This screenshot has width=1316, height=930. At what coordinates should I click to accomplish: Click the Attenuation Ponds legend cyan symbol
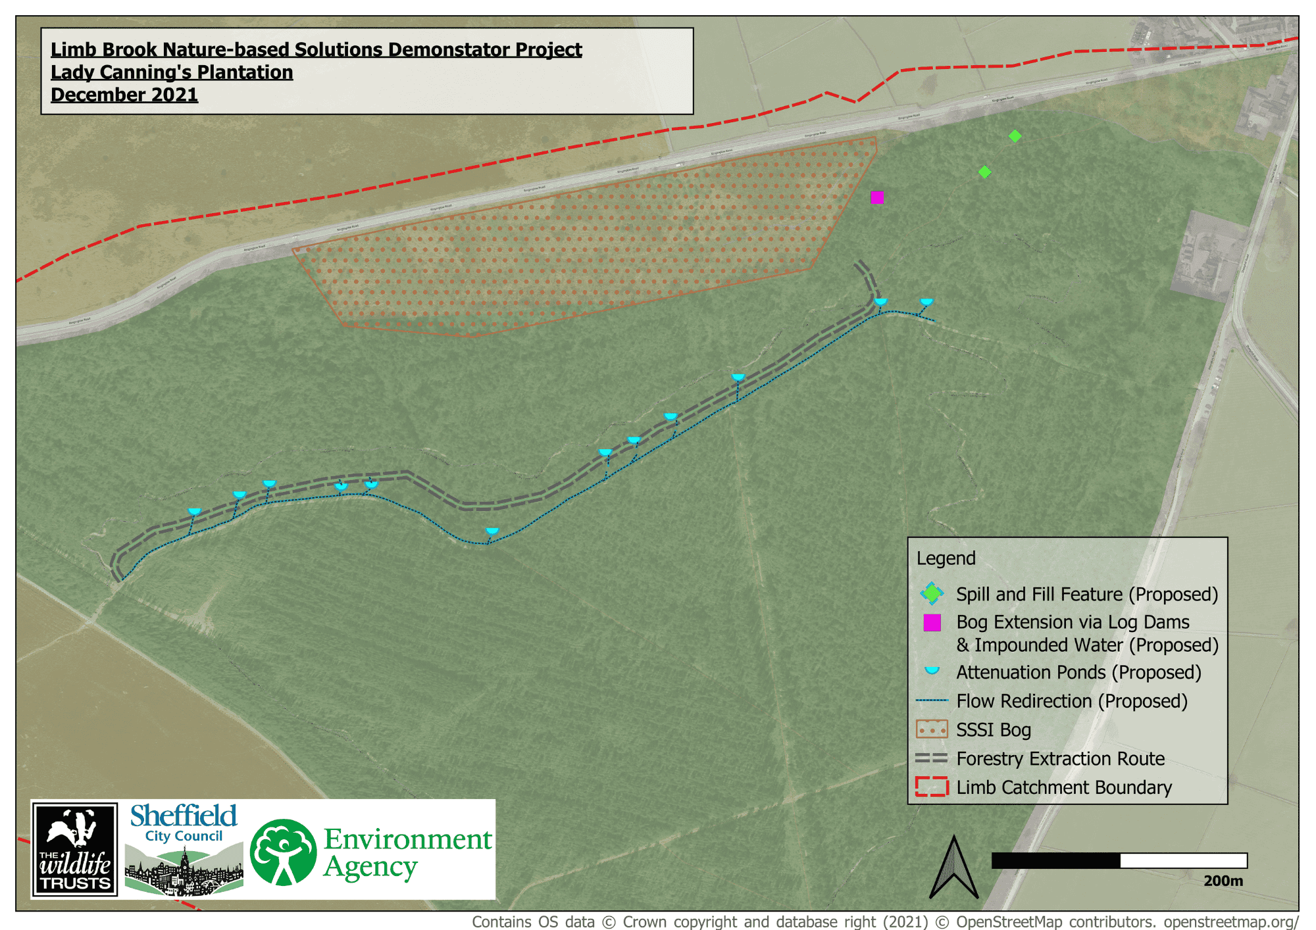click(932, 671)
